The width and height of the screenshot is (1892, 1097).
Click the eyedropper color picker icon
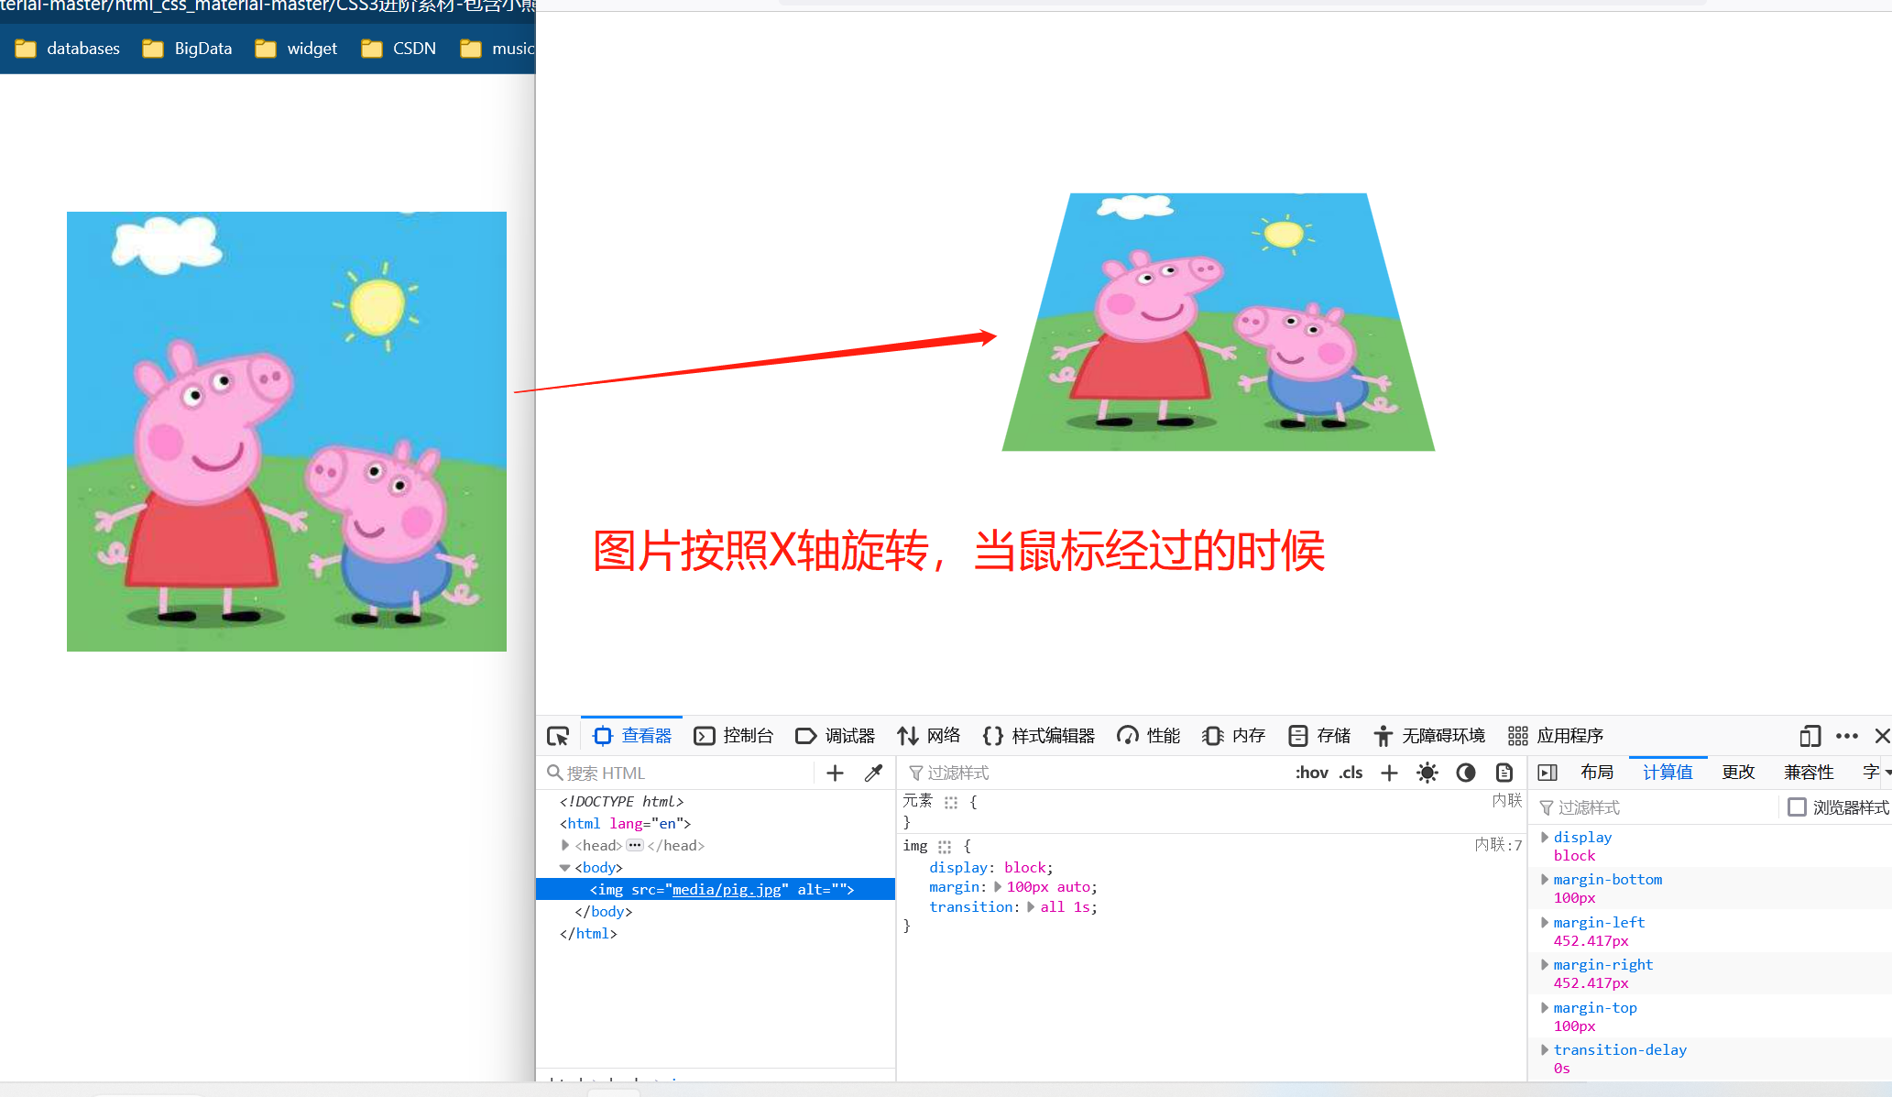tap(873, 773)
